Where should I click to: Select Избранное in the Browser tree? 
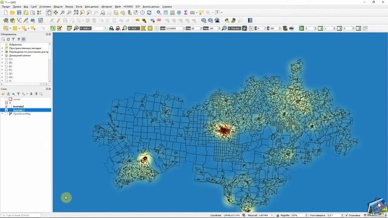[15, 45]
